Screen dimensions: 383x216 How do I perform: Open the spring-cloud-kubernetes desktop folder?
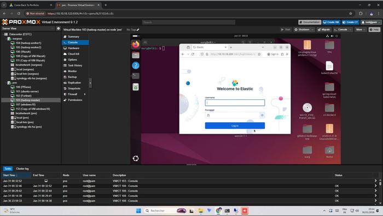pos(329,87)
